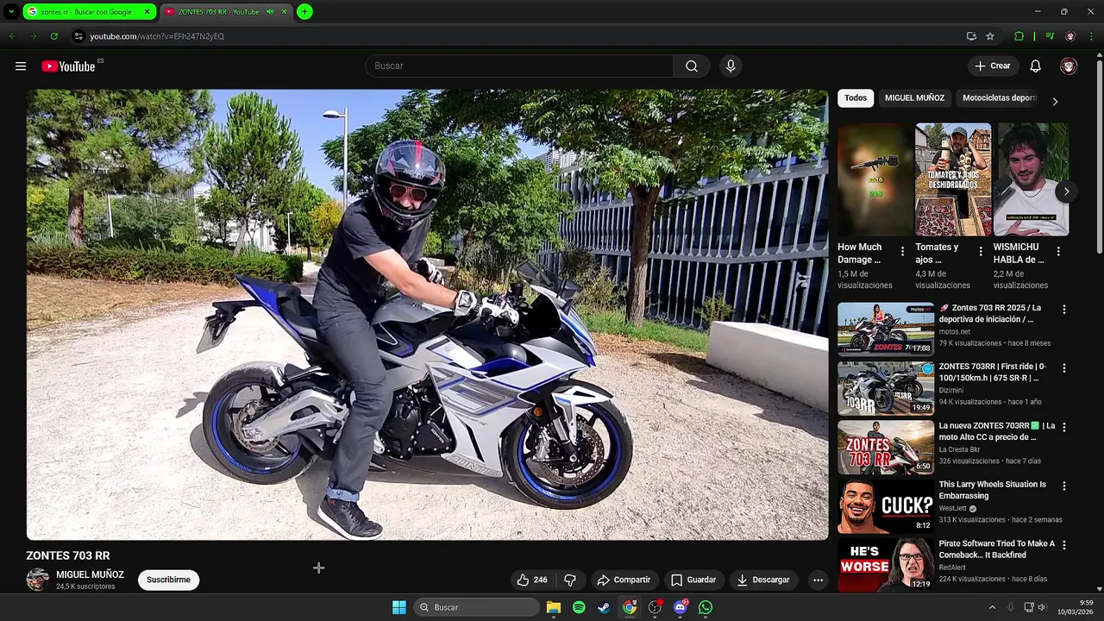Viewport: 1104px width, 621px height.
Task: Like the video with thumbs up
Action: click(x=532, y=580)
